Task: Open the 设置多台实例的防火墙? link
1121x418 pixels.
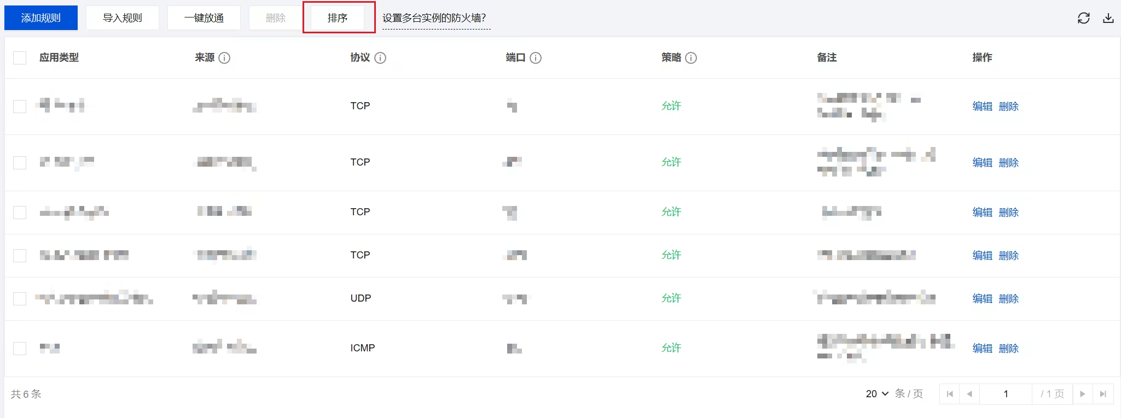Action: tap(434, 18)
